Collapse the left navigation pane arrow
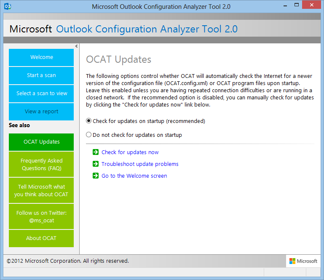The height and width of the screenshot is (280, 324). coord(76,46)
